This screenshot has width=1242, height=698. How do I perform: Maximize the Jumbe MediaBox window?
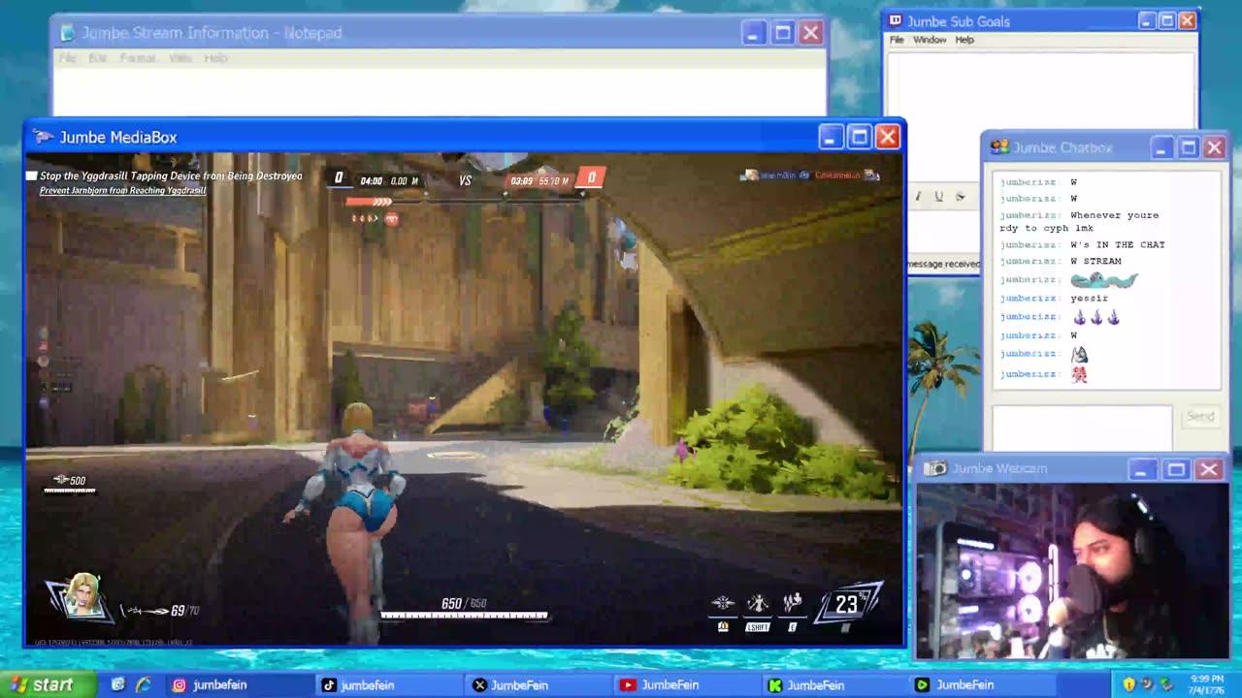pyautogui.click(x=859, y=137)
